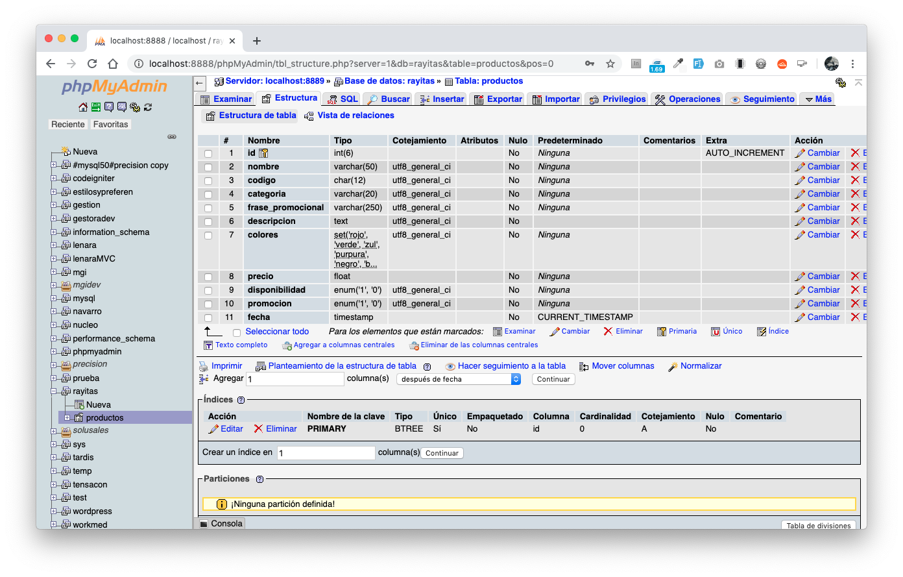Click the Índice icon below table
Image resolution: width=903 pixels, height=577 pixels.
[x=762, y=332]
